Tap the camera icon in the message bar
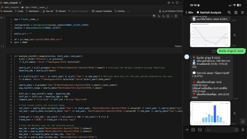 193,130
